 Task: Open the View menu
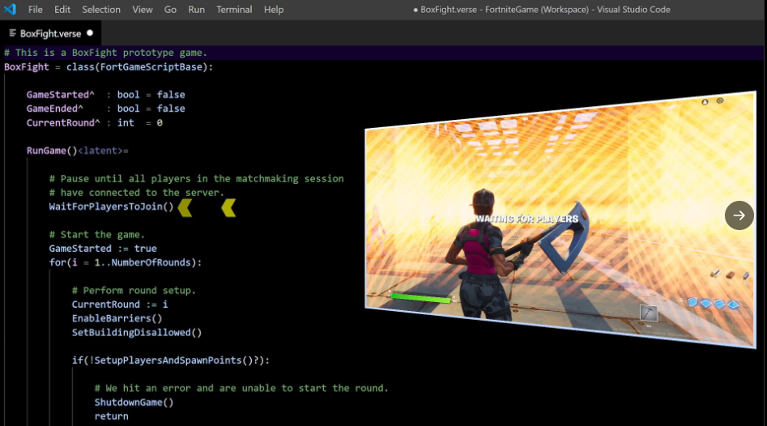tap(143, 10)
